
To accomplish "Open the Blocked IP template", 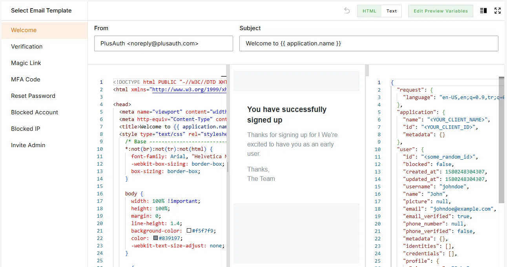I will (26, 129).
